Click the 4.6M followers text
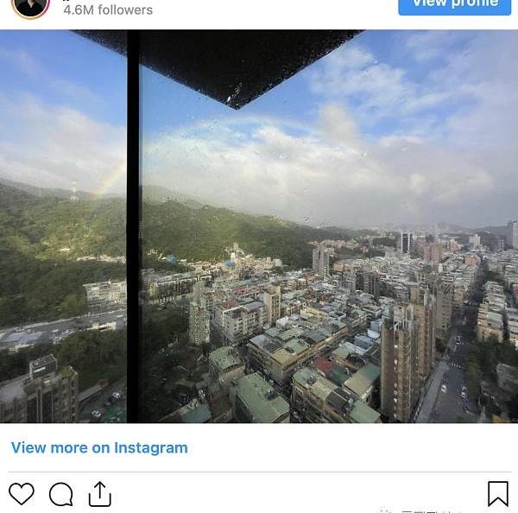Image resolution: width=518 pixels, height=513 pixels. point(108,9)
